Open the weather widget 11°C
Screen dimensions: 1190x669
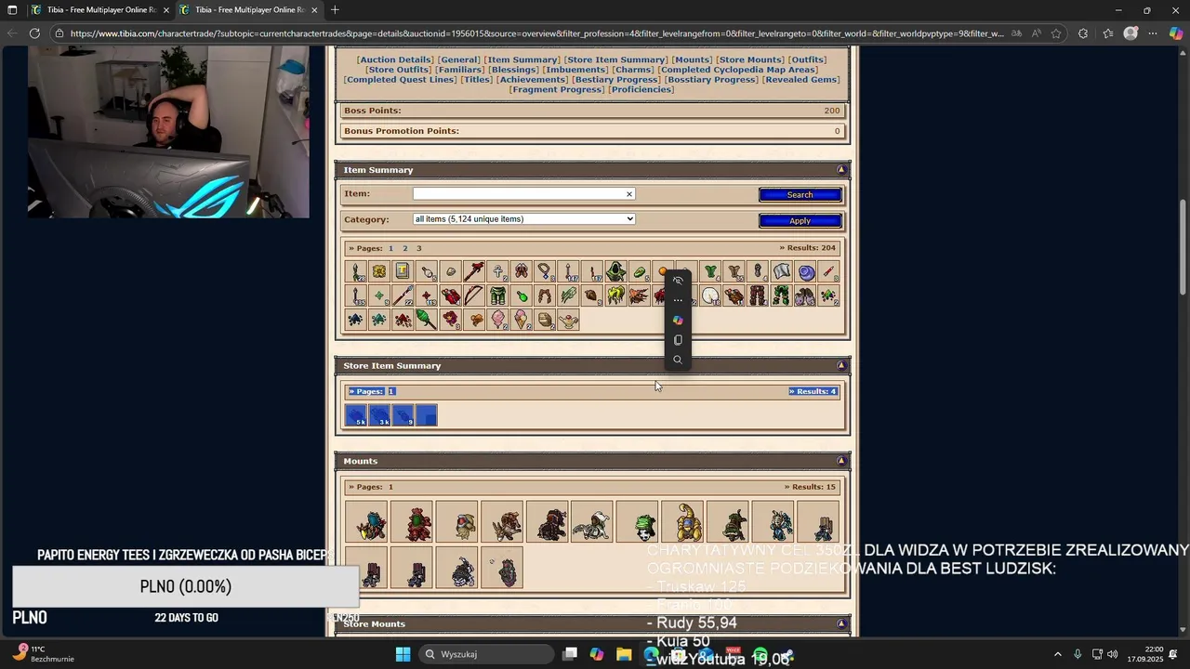pyautogui.click(x=44, y=654)
